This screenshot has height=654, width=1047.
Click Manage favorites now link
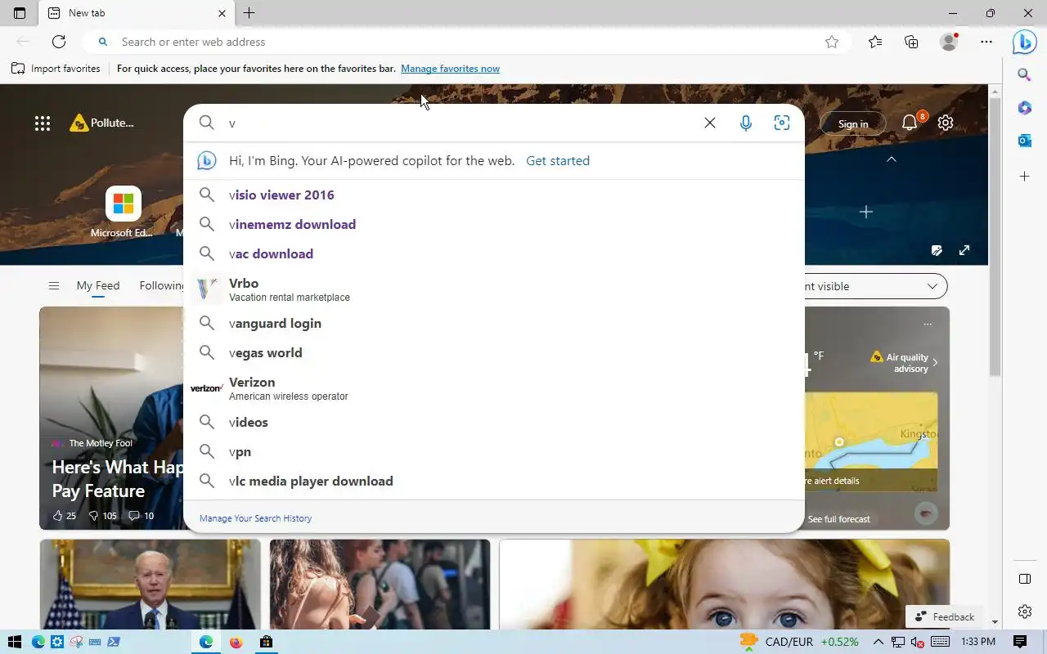click(x=450, y=69)
